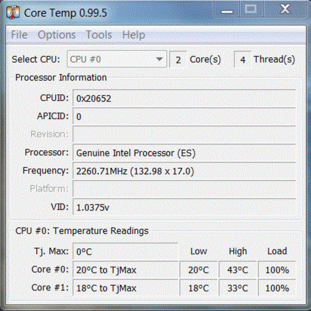Click the empty Platform field
The width and height of the screenshot is (311, 311).
click(x=184, y=189)
